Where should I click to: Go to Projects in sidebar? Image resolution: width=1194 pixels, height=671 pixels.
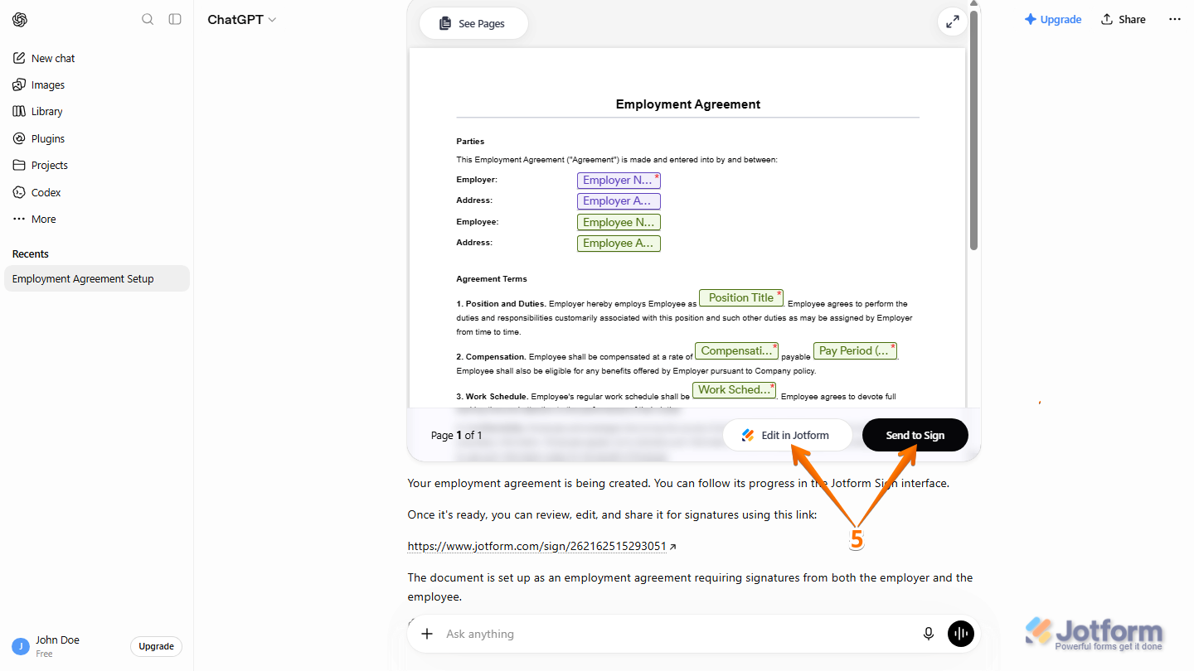(x=97, y=165)
